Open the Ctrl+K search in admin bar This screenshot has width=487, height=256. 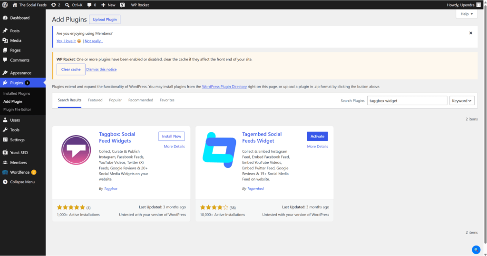point(74,5)
